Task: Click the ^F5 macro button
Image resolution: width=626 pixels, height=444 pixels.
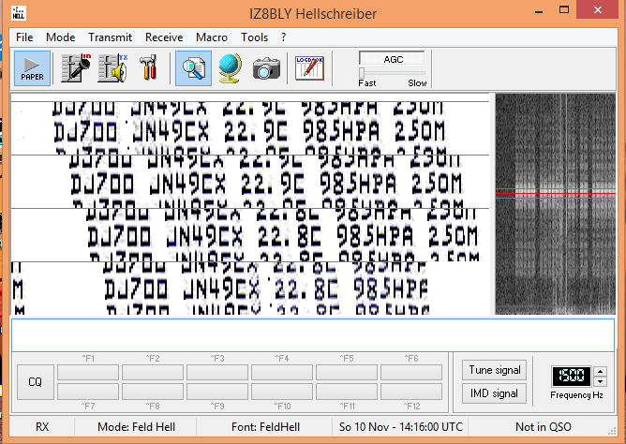Action: [x=347, y=372]
